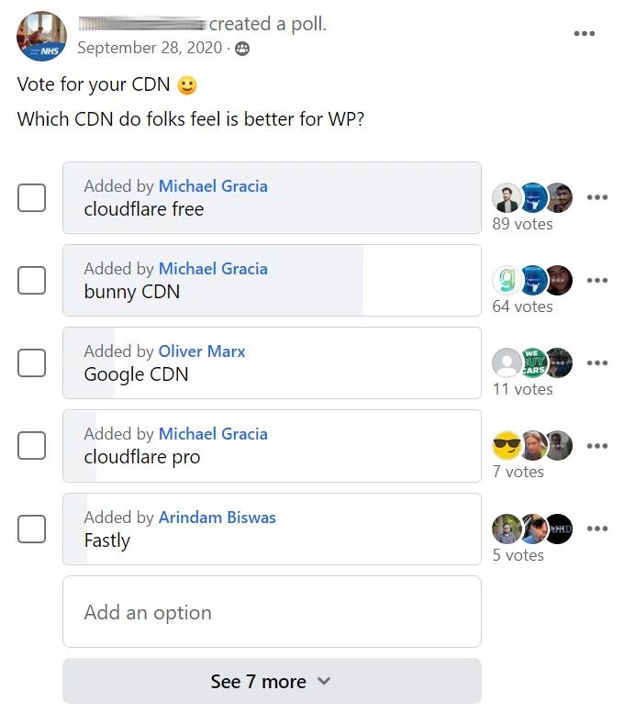Open options dots for cloudflare free
The image size is (624, 724).
597,197
